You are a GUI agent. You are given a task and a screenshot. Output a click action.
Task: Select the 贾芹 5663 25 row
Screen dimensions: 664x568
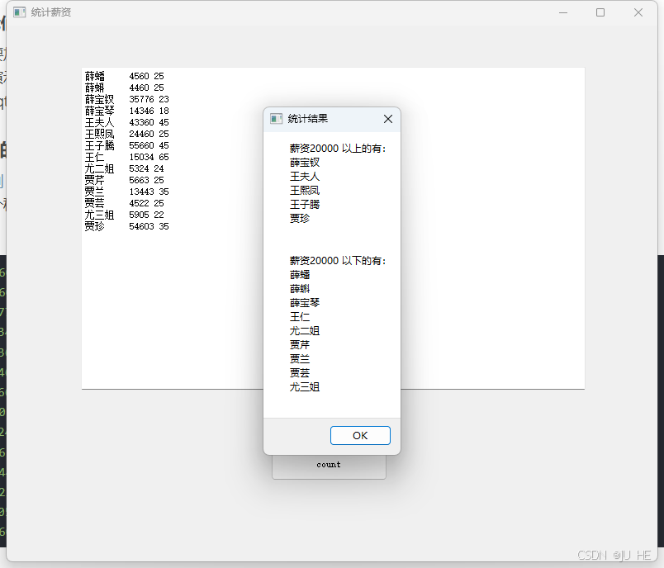(x=124, y=180)
